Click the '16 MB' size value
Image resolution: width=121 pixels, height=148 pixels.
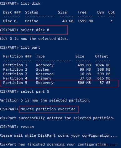(85, 74)
